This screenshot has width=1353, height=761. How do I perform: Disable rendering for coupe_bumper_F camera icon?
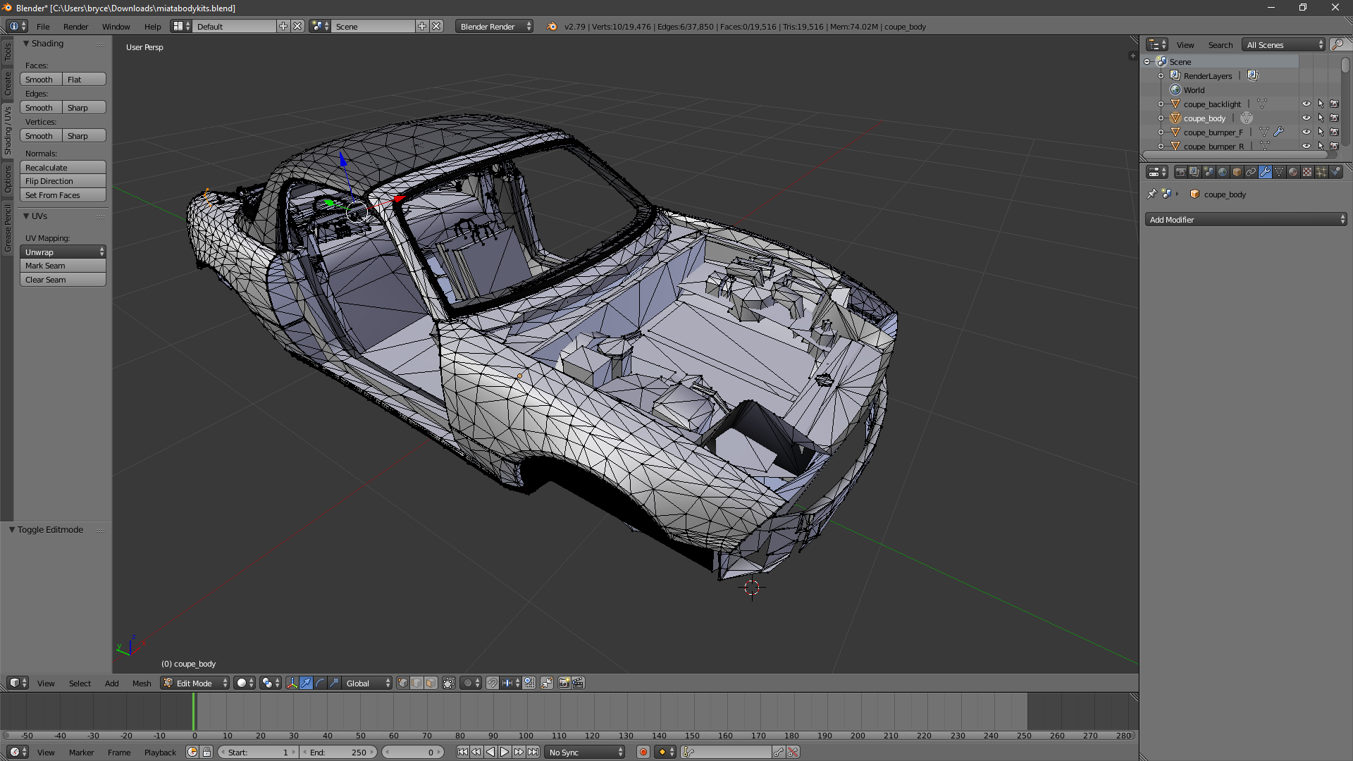(x=1334, y=132)
